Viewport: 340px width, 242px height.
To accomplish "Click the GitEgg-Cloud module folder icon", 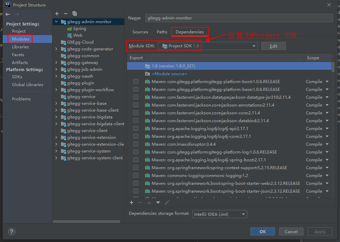I will [x=63, y=42].
